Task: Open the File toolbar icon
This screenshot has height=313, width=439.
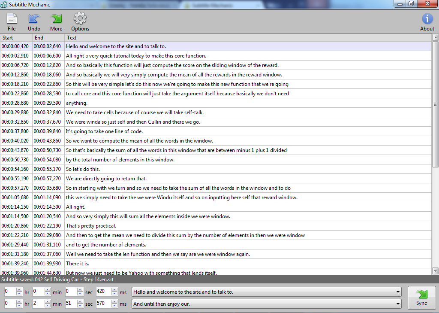Action: click(x=12, y=19)
